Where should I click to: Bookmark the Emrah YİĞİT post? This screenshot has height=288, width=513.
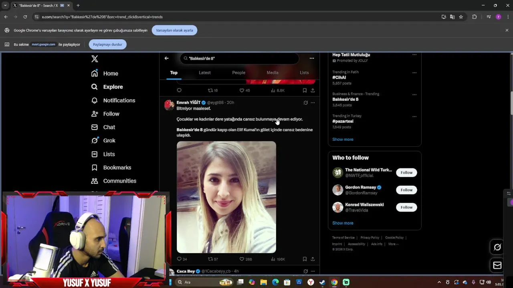[x=305, y=259]
